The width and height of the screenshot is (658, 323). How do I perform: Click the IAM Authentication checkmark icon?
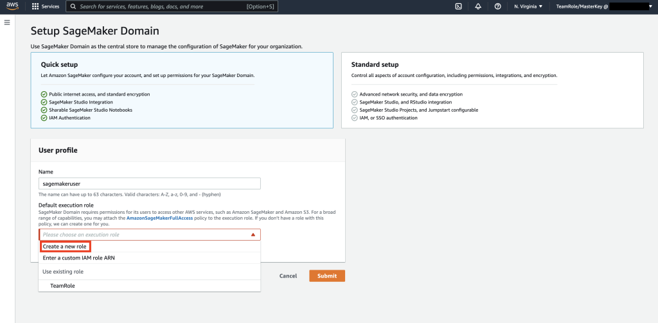(x=44, y=118)
